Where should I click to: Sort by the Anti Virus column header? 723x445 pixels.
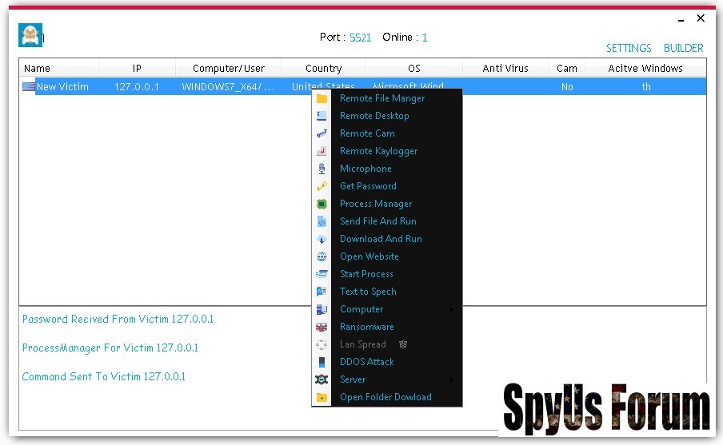505,69
